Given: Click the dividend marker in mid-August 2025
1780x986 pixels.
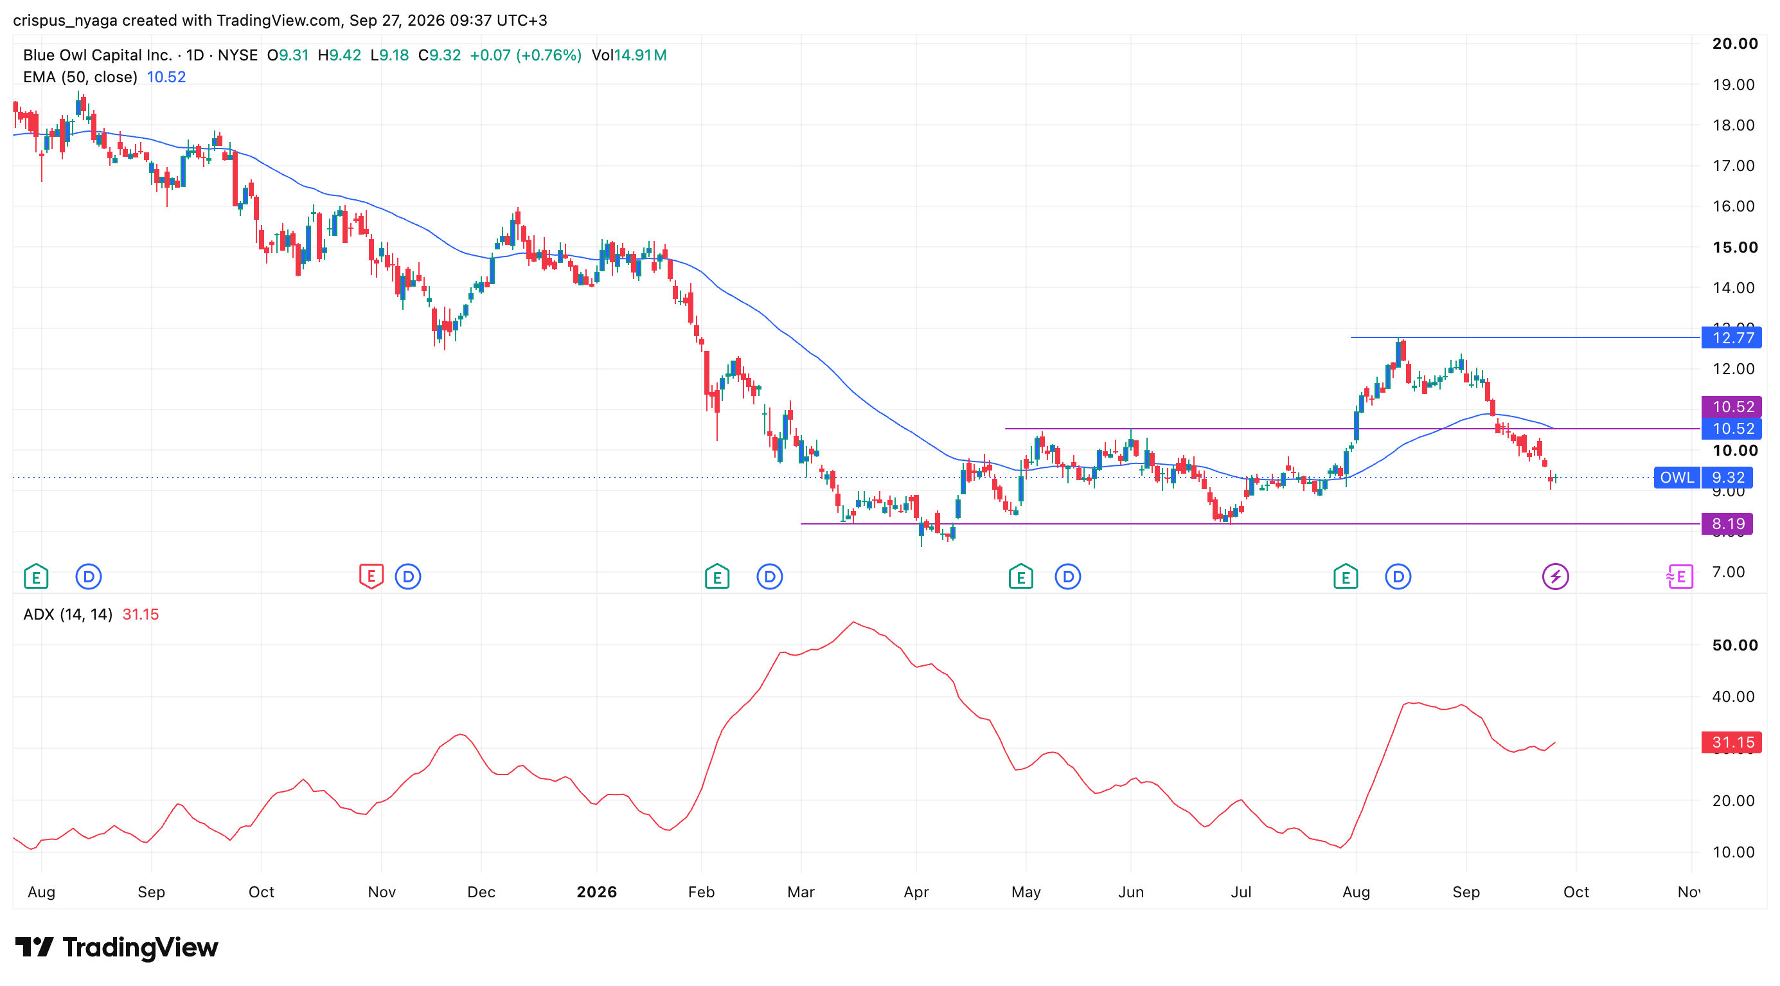Looking at the screenshot, I should pyautogui.click(x=89, y=577).
